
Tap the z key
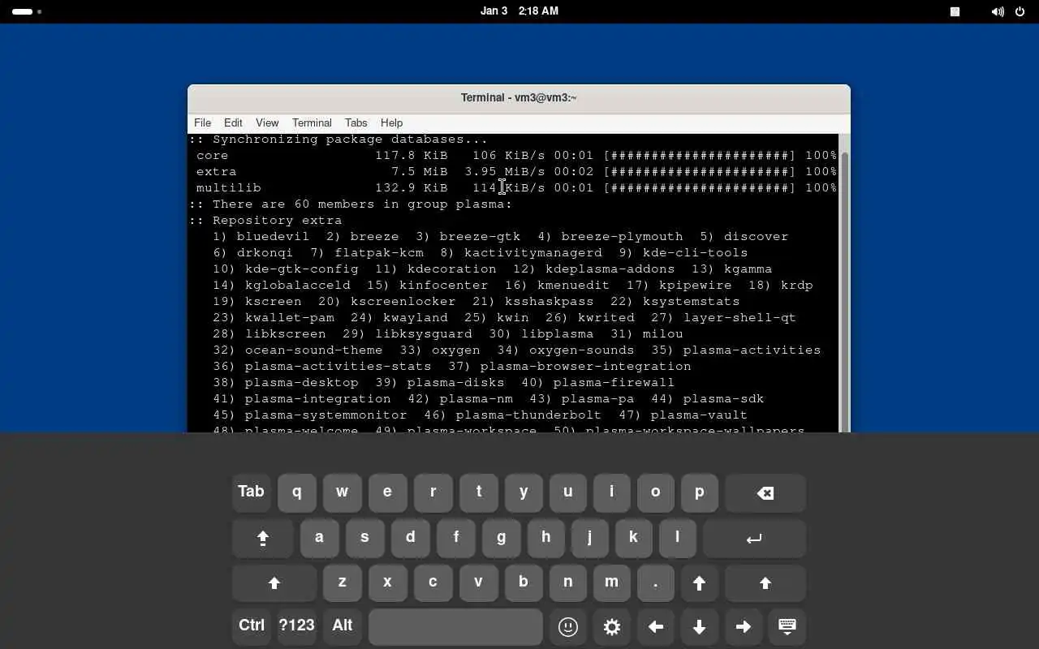(x=343, y=583)
